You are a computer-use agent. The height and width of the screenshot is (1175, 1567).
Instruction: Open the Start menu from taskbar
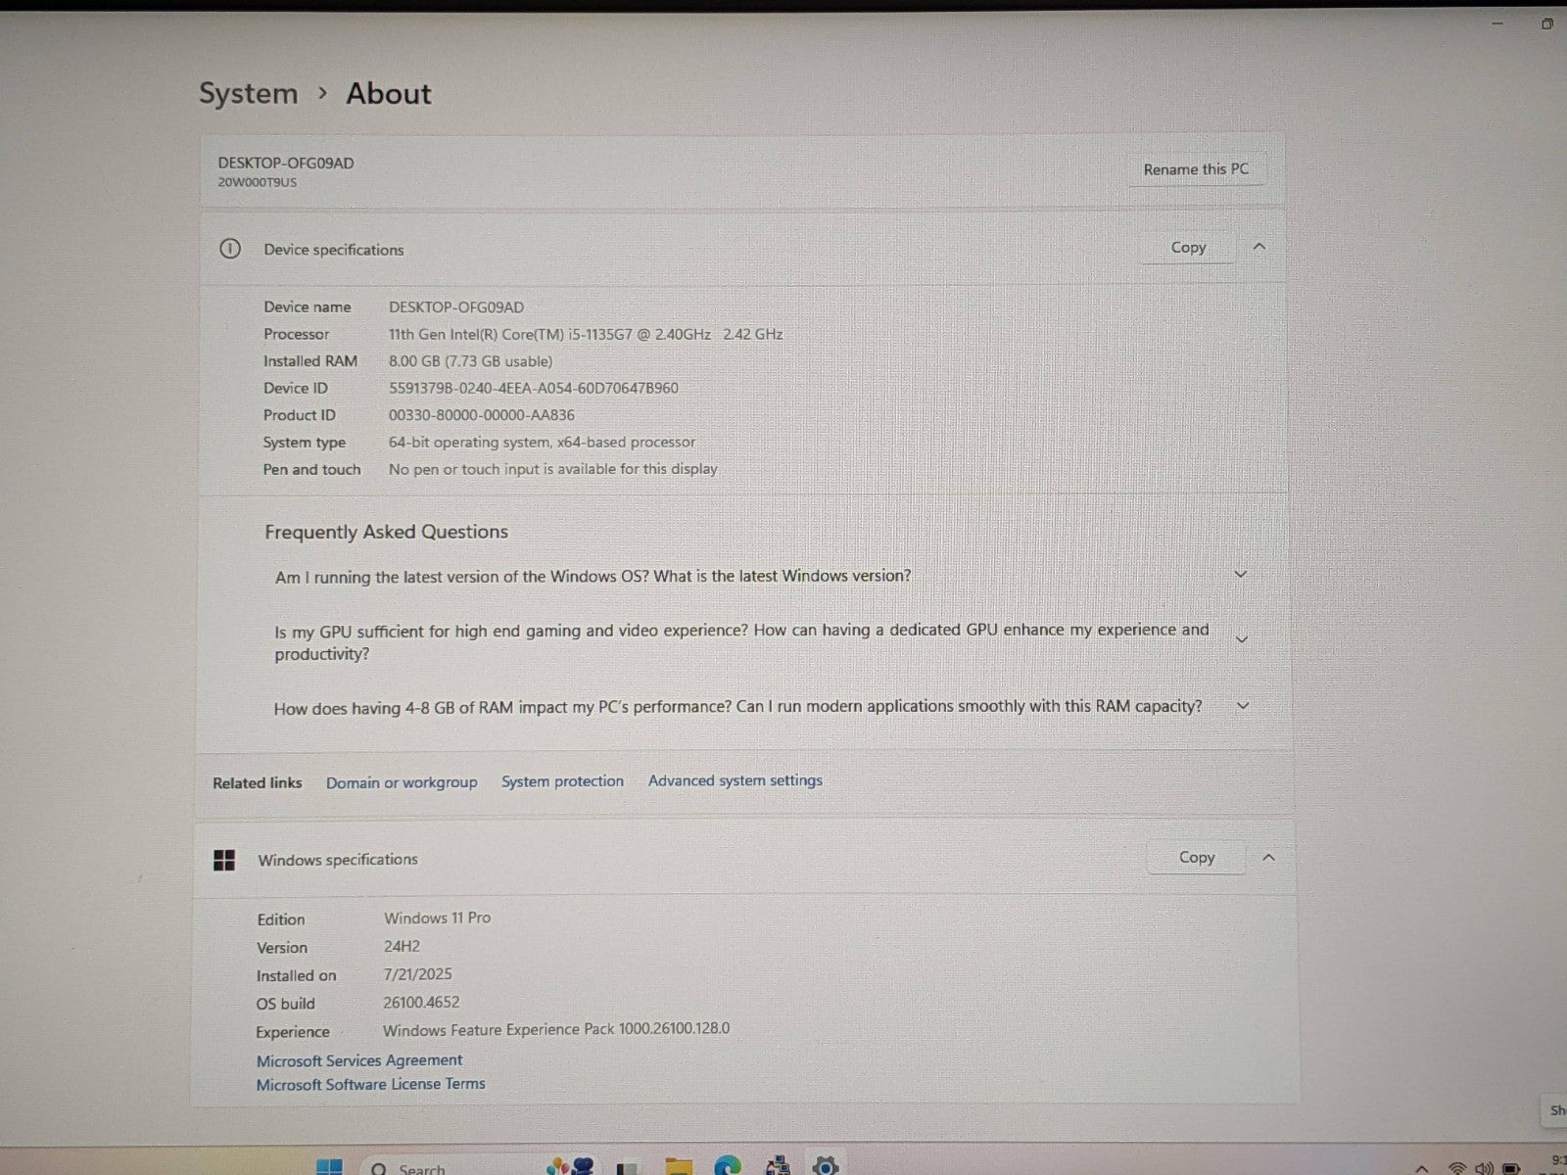330,1166
